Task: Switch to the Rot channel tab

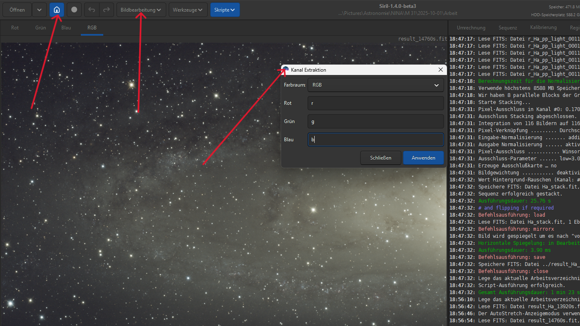Action: tap(15, 28)
